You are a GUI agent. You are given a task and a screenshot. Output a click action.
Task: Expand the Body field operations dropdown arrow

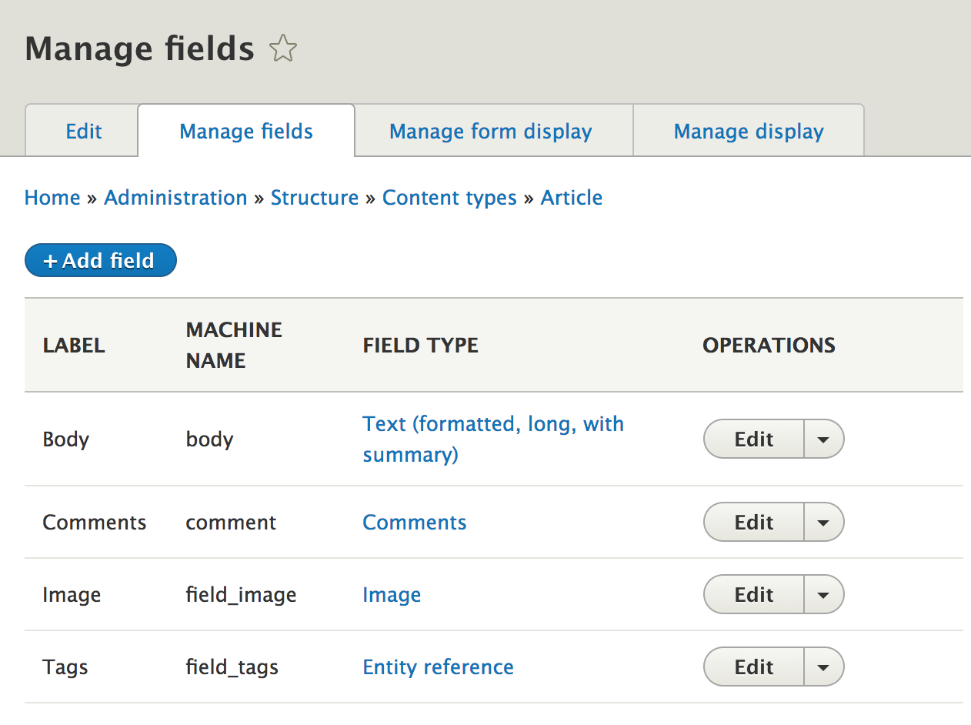(x=823, y=439)
